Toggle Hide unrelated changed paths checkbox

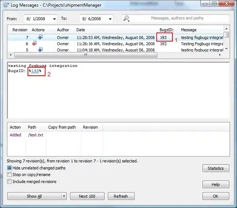(x=9, y=168)
